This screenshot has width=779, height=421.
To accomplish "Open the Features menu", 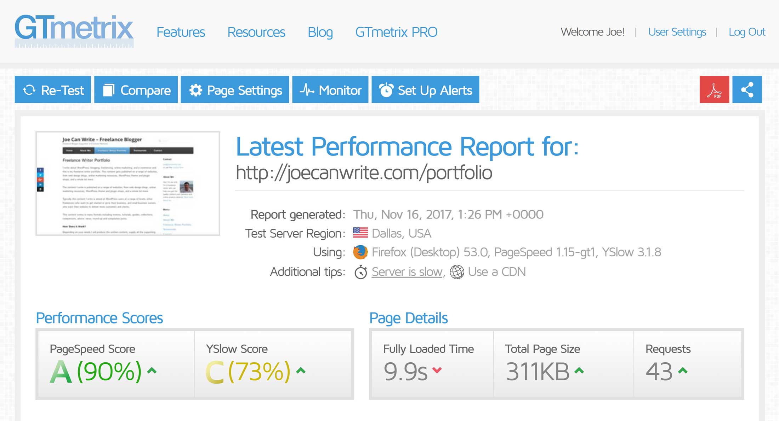I will pos(181,32).
